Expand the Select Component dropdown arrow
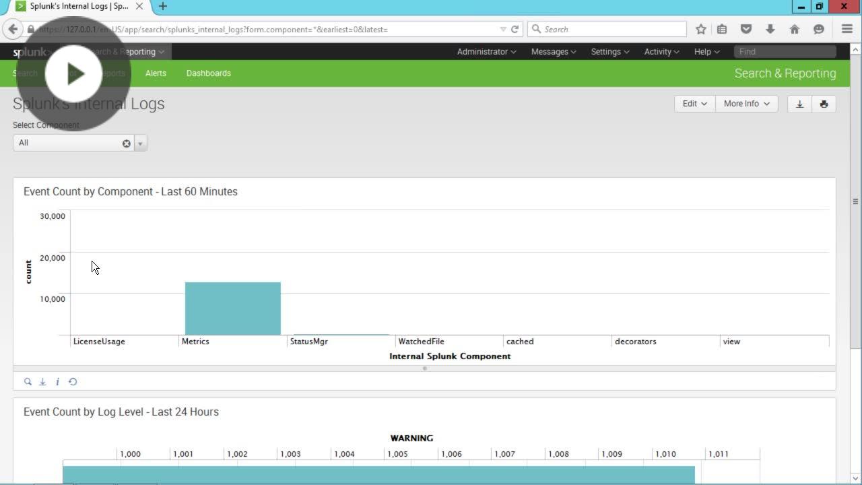This screenshot has width=862, height=485. pos(140,143)
